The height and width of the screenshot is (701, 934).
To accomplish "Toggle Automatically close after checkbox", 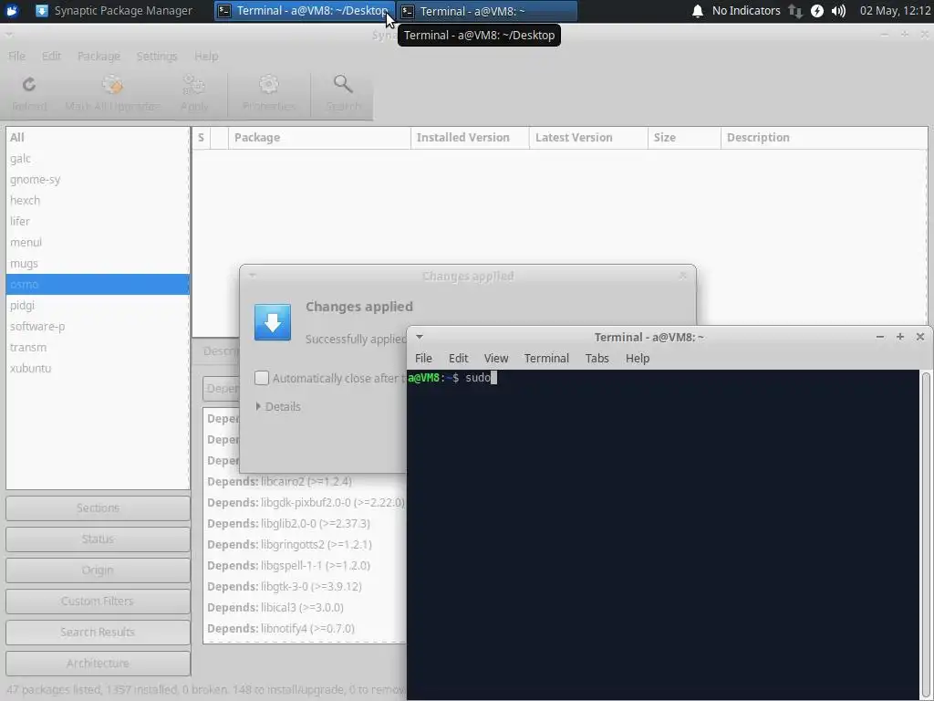I will 262,378.
